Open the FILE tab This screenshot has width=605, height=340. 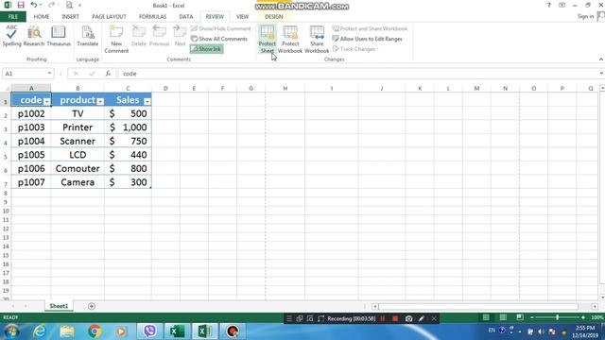(x=13, y=17)
